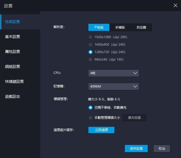
Task: Close the 設置 settings dialog
Action: click(175, 5)
